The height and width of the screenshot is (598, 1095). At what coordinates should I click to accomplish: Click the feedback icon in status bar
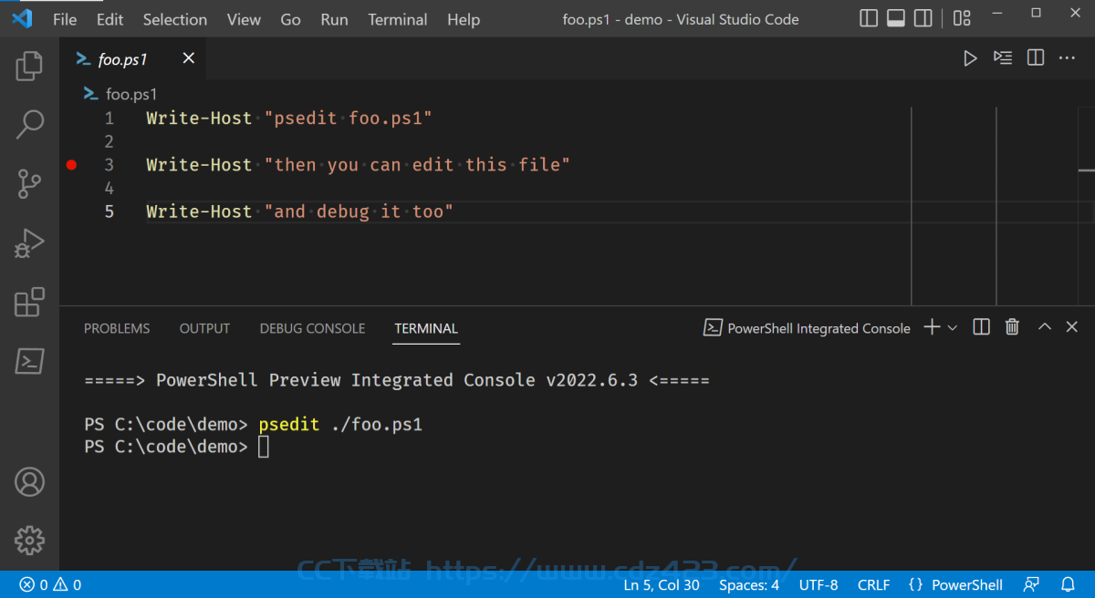point(1032,585)
